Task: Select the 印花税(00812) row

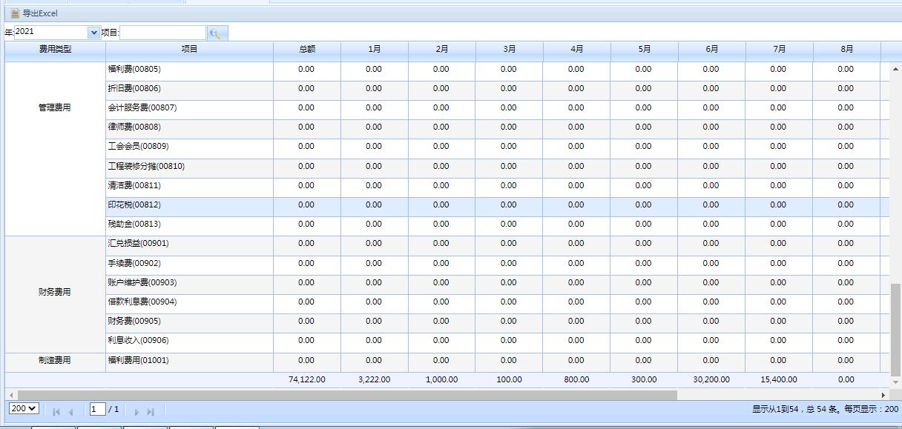Action: click(x=497, y=205)
